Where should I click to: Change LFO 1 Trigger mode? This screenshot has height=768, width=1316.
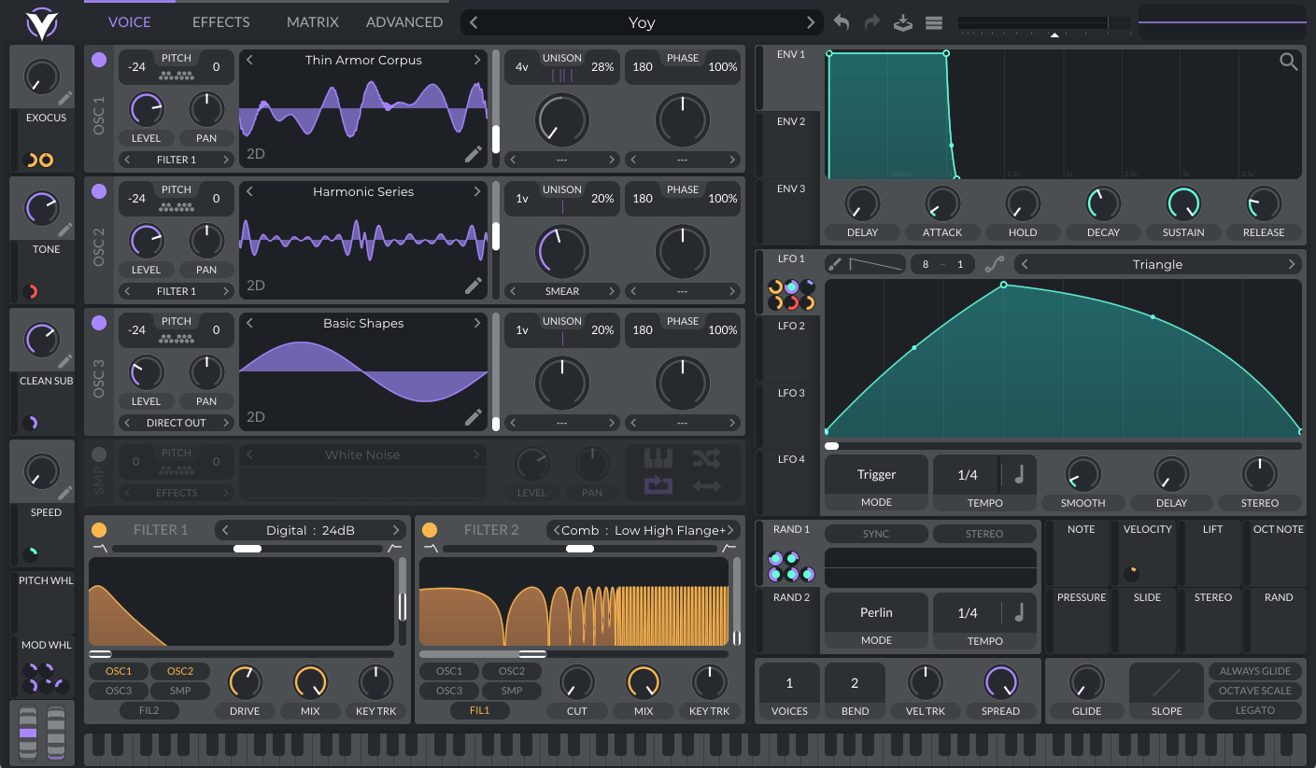[x=876, y=475]
